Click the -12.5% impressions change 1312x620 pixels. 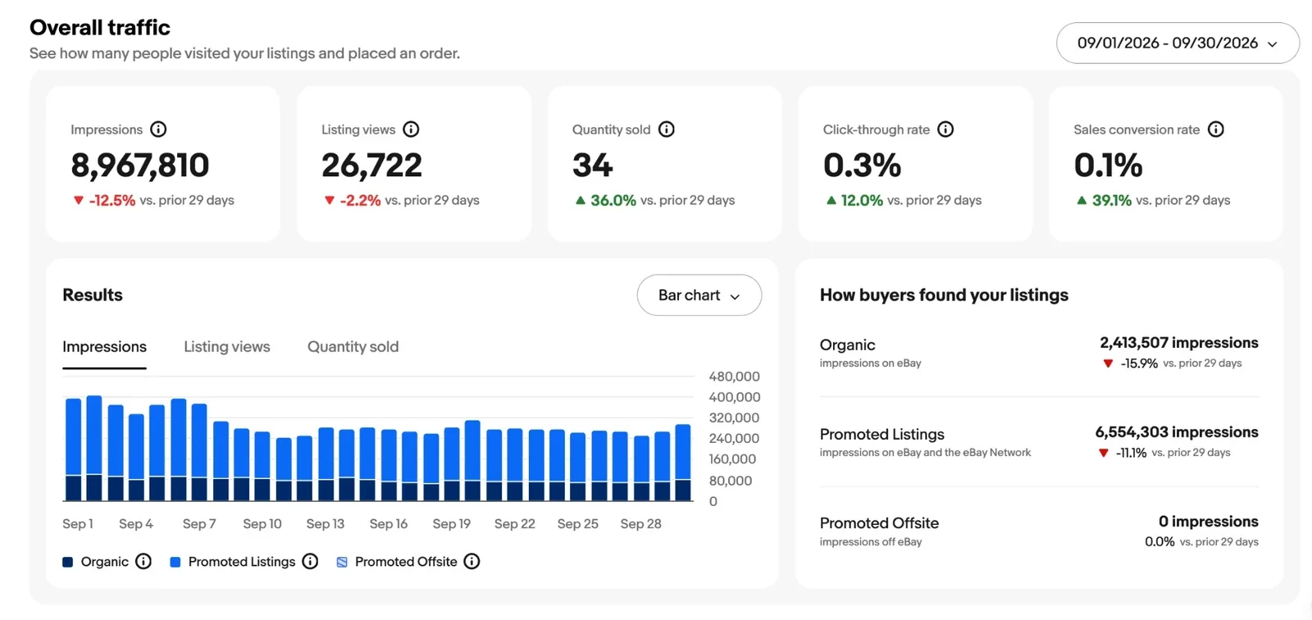click(x=112, y=200)
